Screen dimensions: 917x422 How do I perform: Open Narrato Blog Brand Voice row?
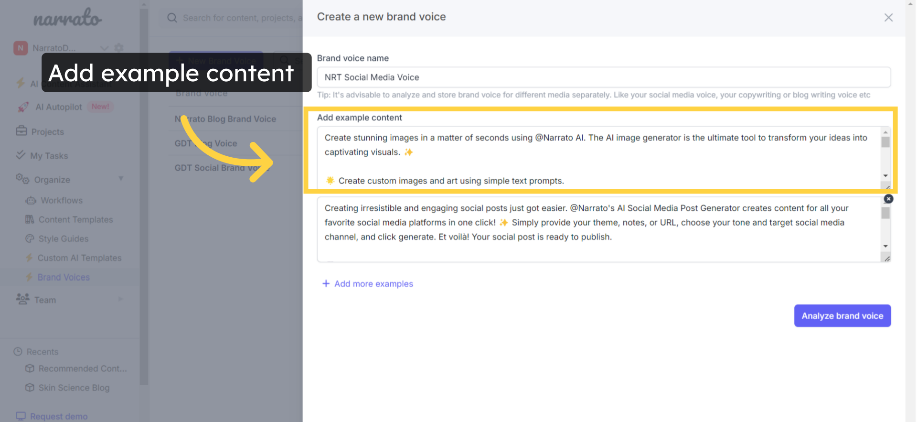pyautogui.click(x=225, y=119)
